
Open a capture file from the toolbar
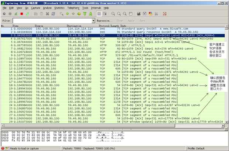[35, 14]
